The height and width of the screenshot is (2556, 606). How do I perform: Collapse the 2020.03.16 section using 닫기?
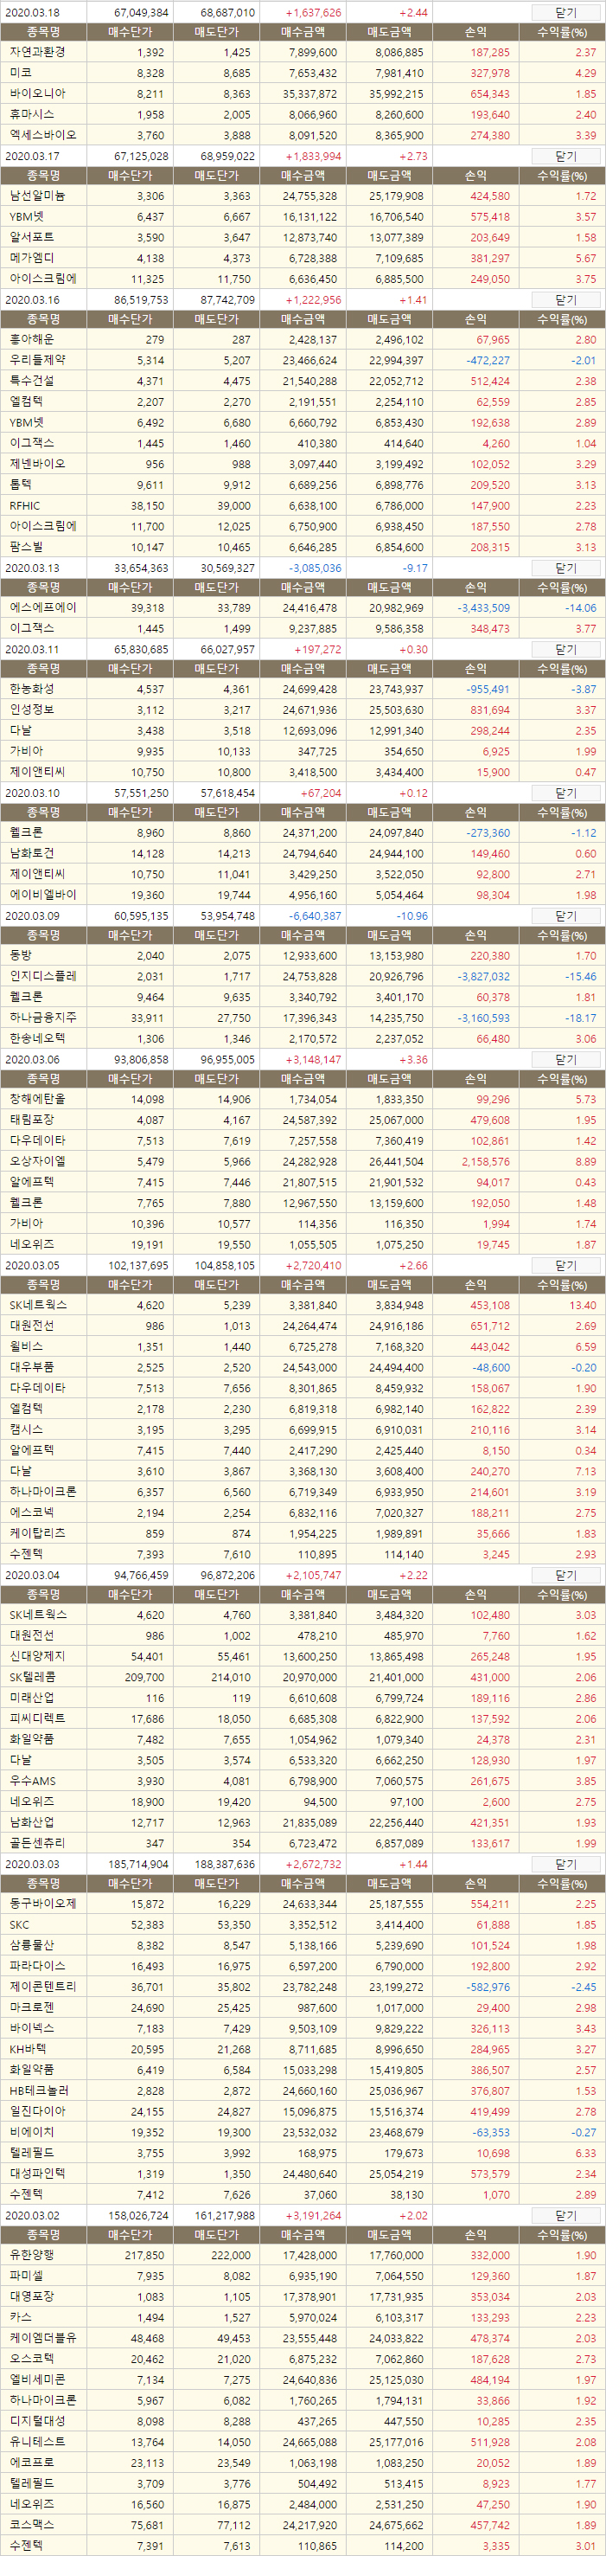(x=565, y=299)
